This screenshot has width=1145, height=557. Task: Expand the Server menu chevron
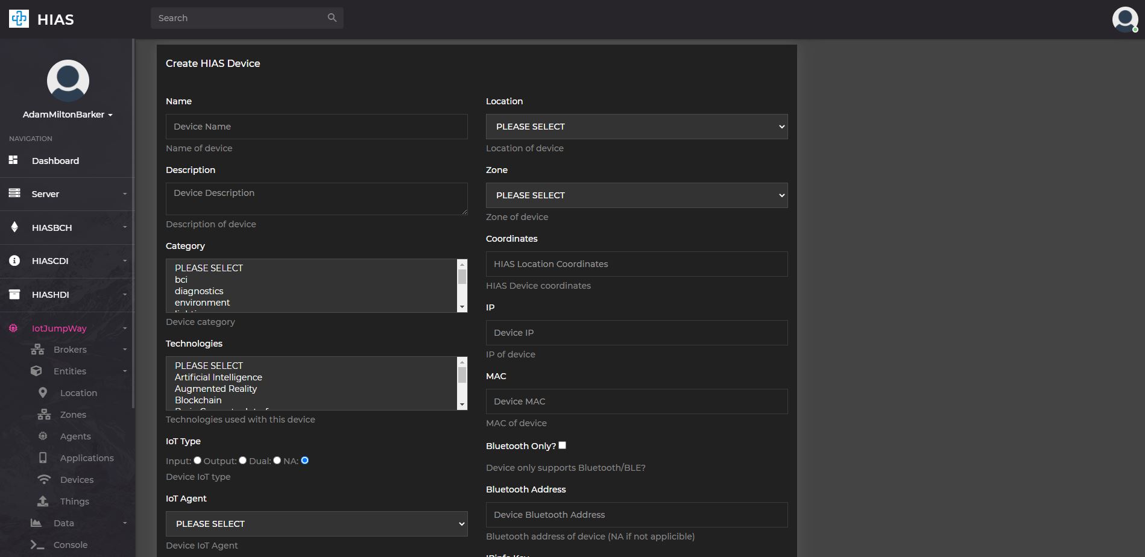pyautogui.click(x=125, y=194)
